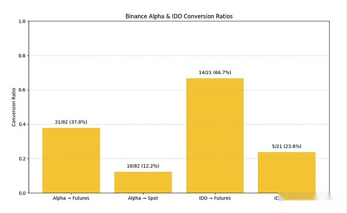Viewport: 347px width, 213px height.
Task: Click the rightmost 5/21 bar
Action: 287,172
